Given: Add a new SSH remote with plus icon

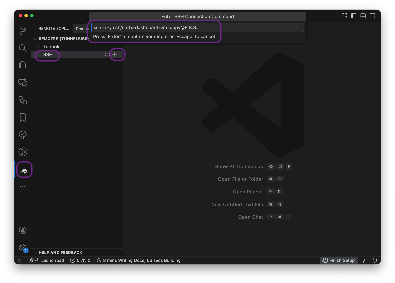Looking at the screenshot, I should [115, 54].
